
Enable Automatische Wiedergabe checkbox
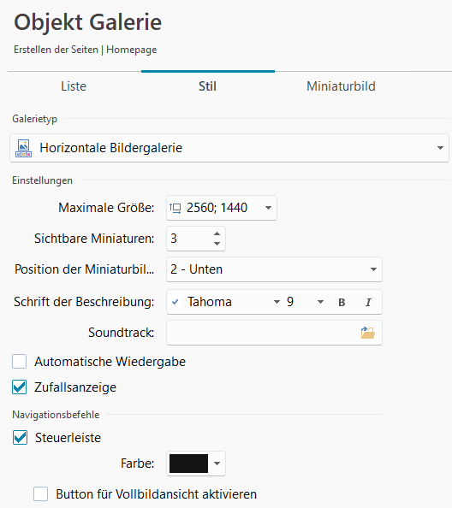20,362
